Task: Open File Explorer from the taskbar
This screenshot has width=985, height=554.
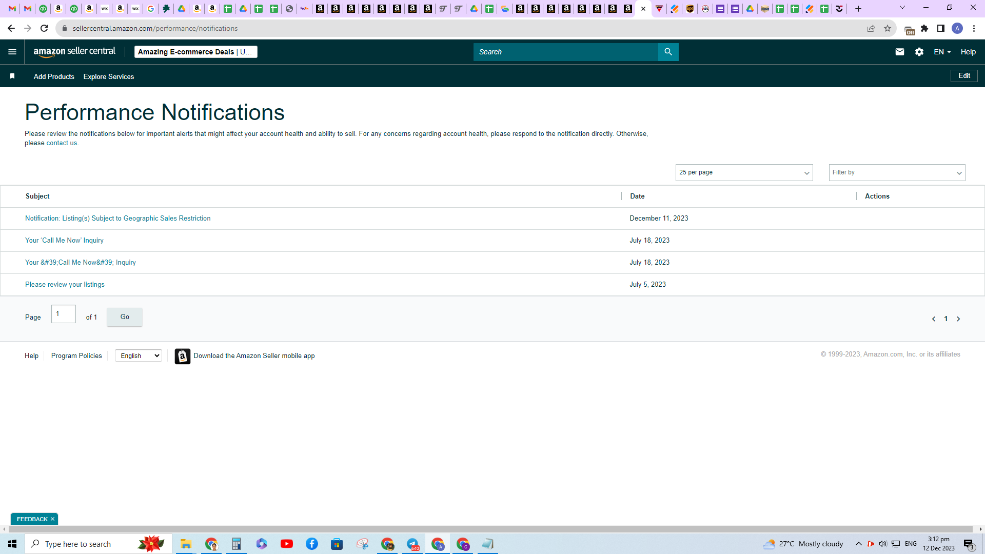Action: 186,544
